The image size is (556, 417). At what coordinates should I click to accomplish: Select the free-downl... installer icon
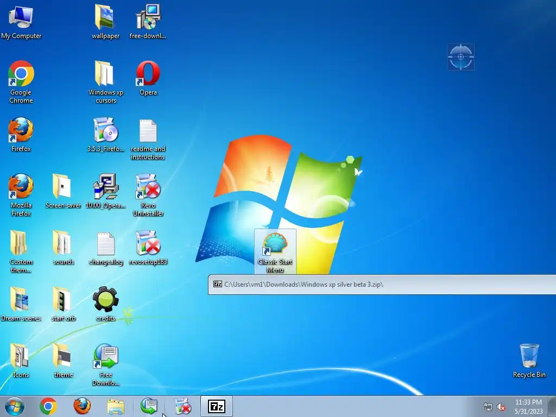point(148,22)
